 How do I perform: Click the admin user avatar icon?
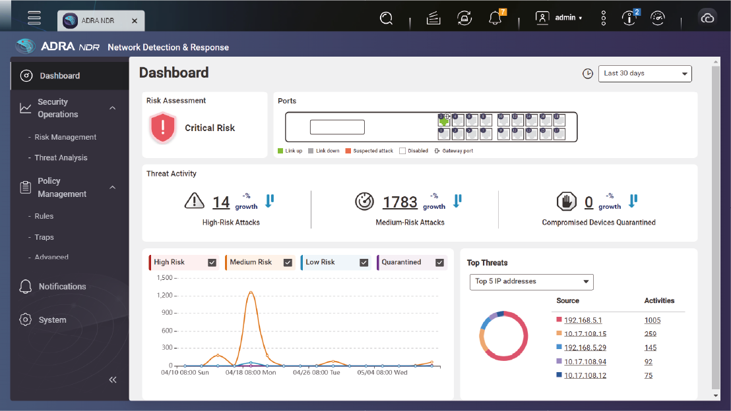click(542, 18)
